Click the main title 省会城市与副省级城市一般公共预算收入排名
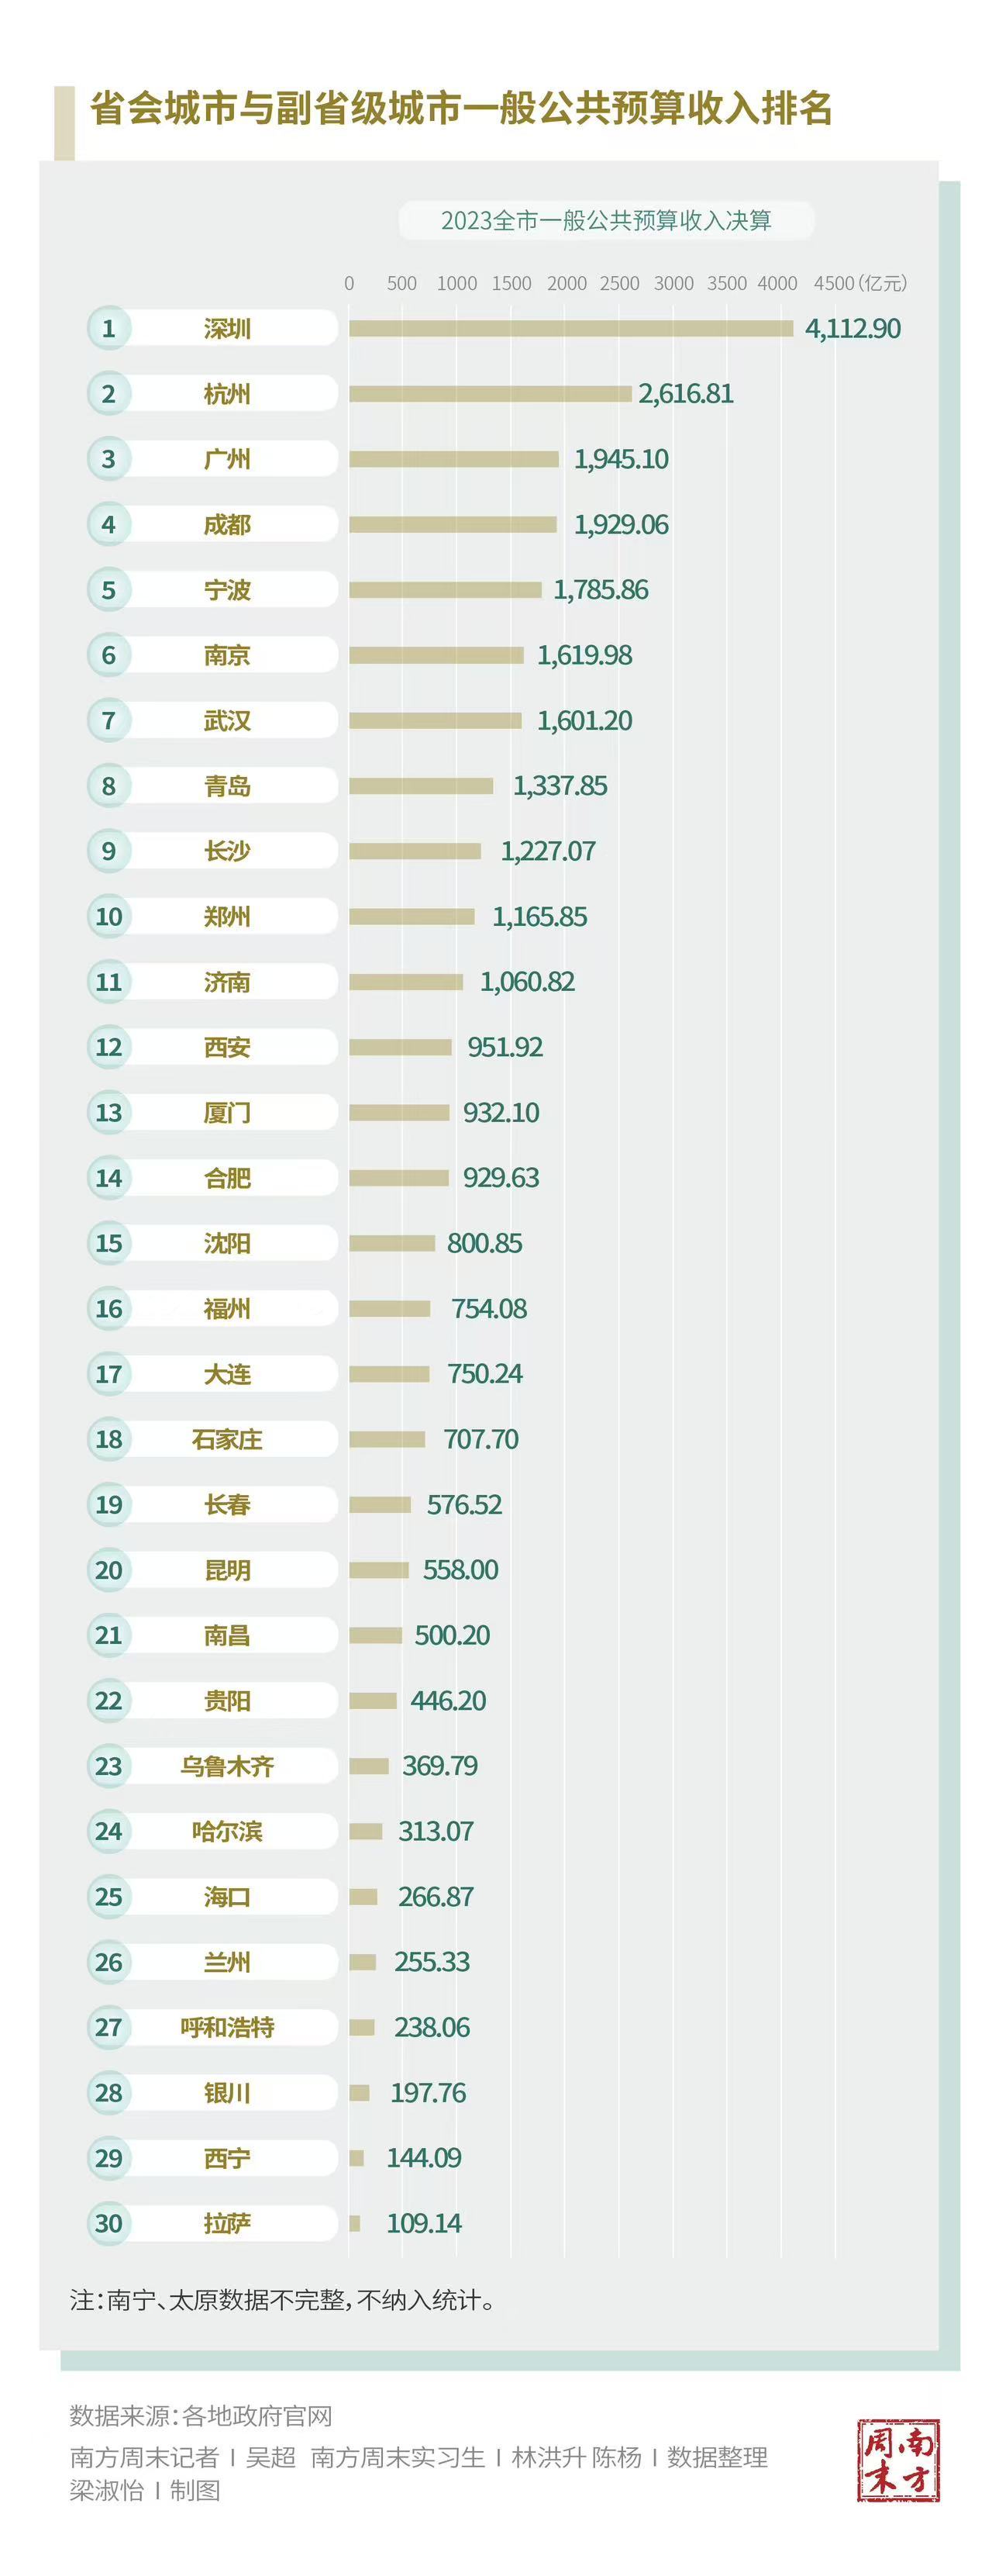Viewport: 992px width, 2576px height. click(x=460, y=108)
